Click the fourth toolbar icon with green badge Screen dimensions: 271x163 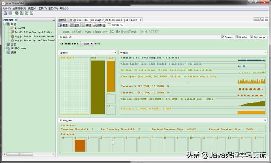click(x=22, y=13)
